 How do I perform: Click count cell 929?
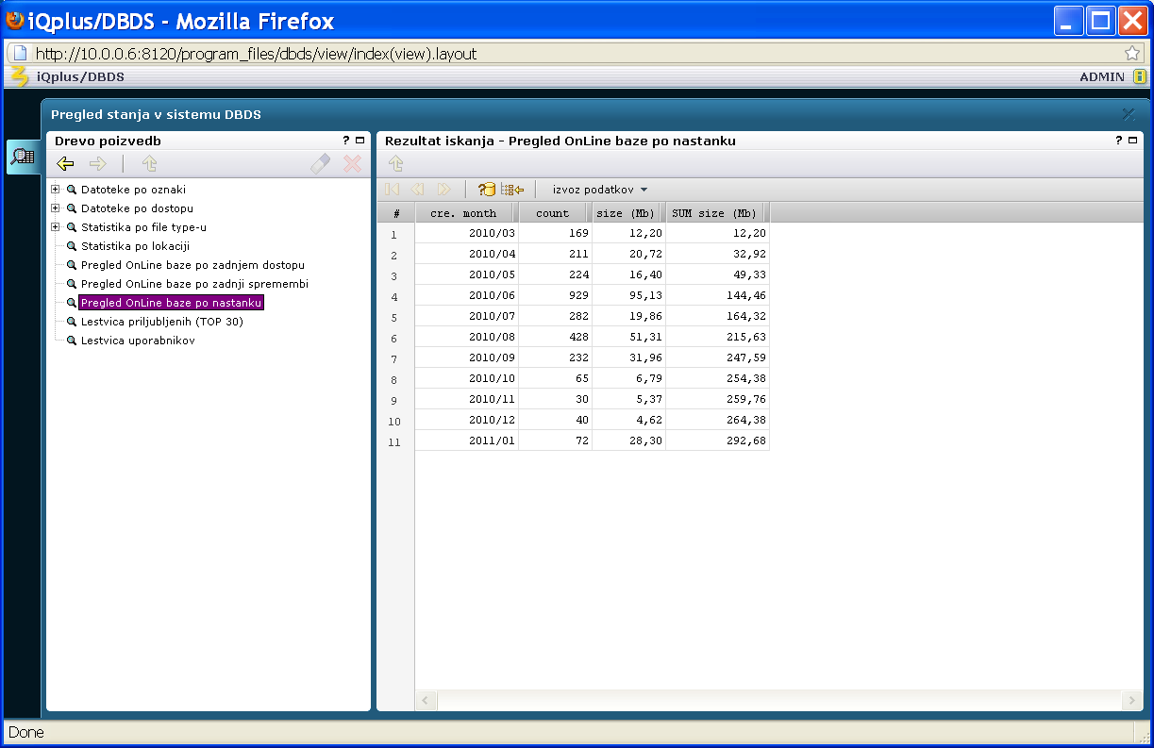(555, 295)
